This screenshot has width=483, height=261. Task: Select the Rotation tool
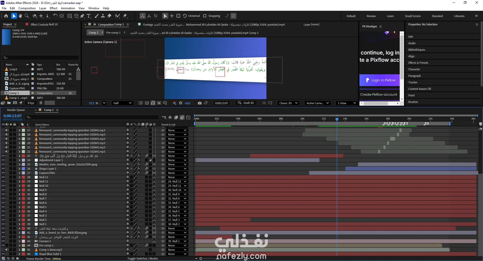click(x=55, y=16)
